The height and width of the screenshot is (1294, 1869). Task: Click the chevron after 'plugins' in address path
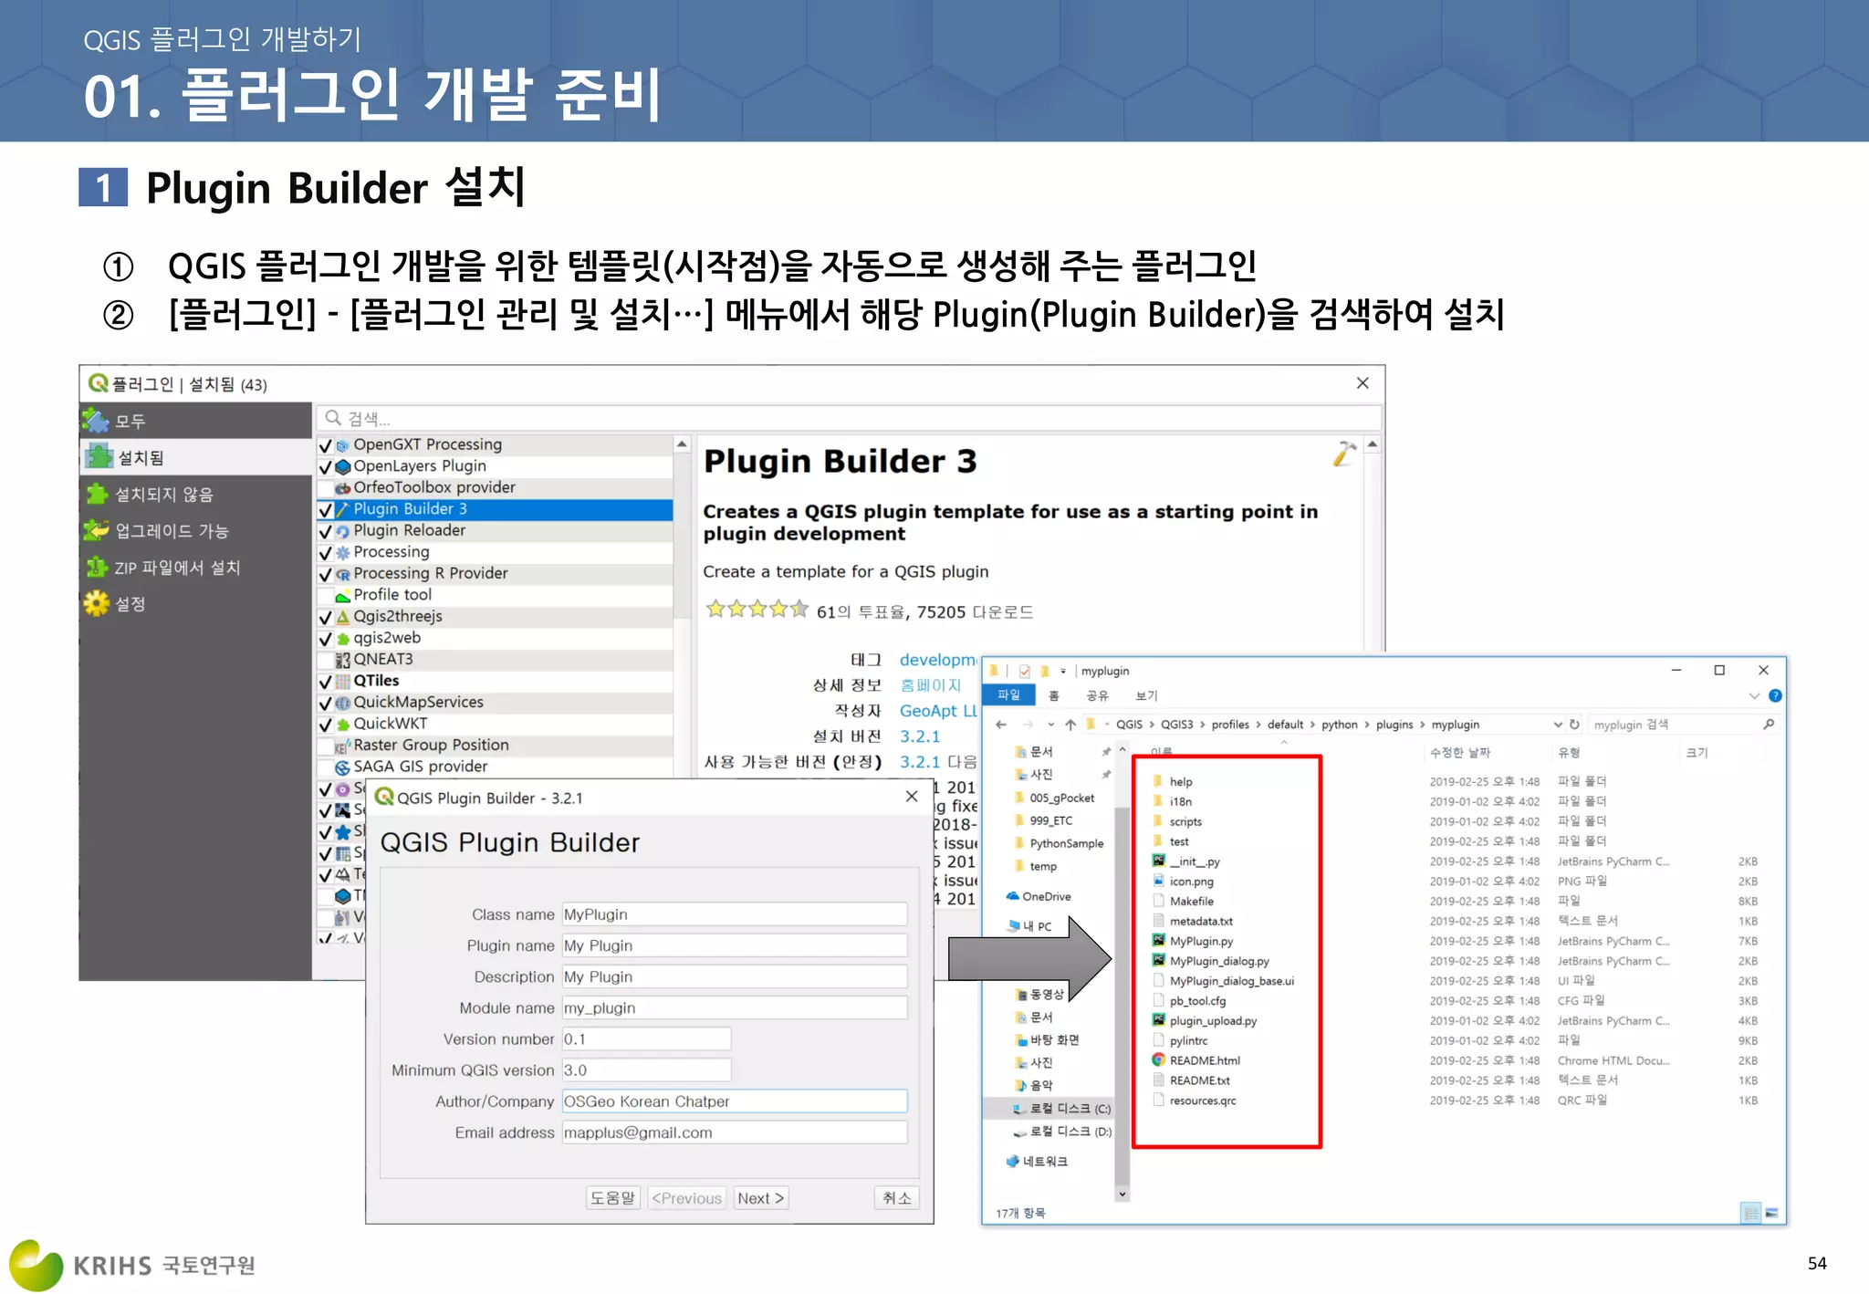point(1422,725)
